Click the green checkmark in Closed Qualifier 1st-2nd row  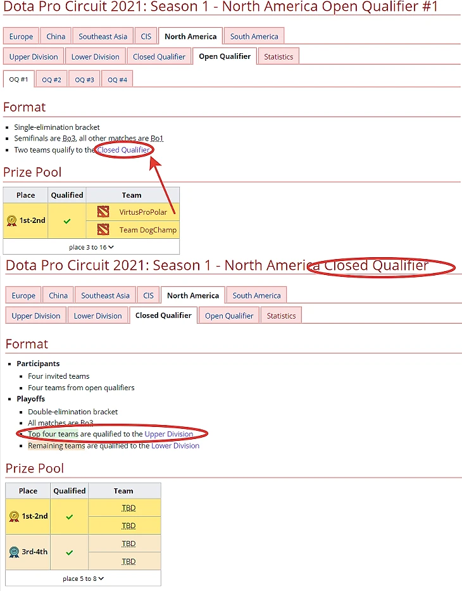coord(69,517)
